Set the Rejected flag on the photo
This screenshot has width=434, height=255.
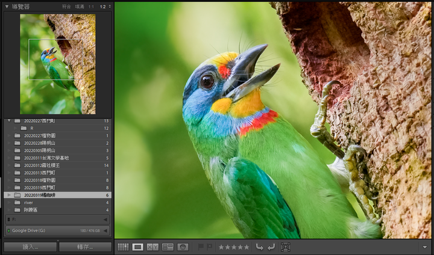210,247
